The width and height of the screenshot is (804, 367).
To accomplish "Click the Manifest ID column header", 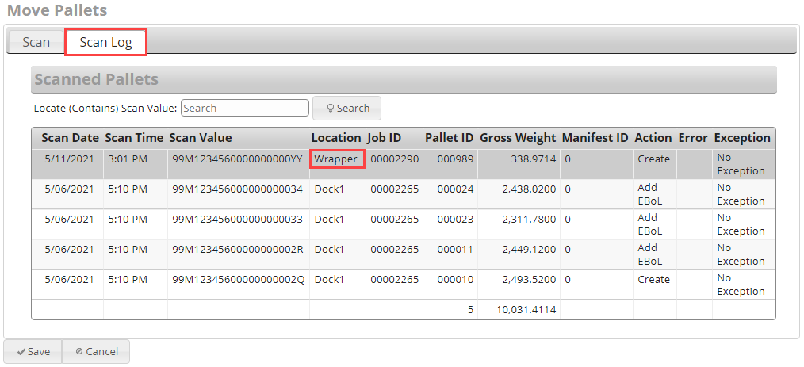I will coord(595,138).
